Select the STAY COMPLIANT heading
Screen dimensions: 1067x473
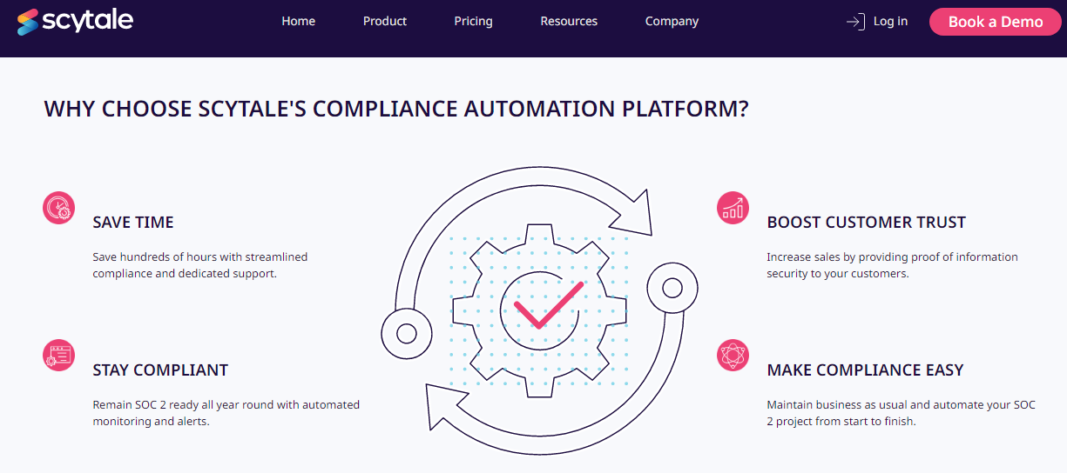coord(160,370)
